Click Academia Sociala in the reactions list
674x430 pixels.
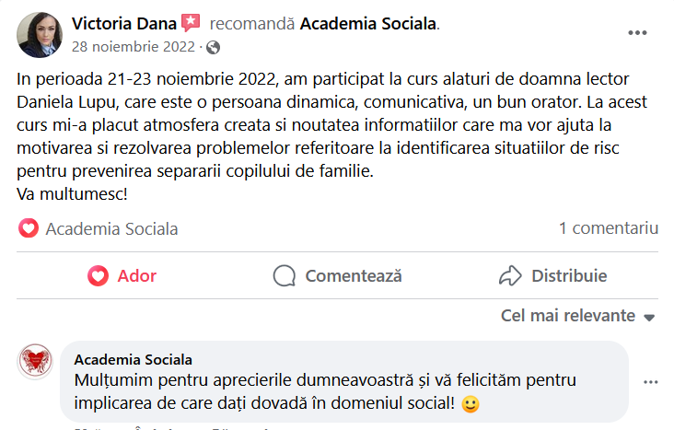[x=111, y=228]
